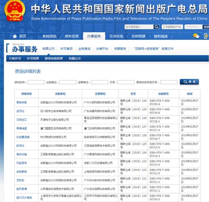Select the 办事服务 navigation tab

tap(94, 36)
